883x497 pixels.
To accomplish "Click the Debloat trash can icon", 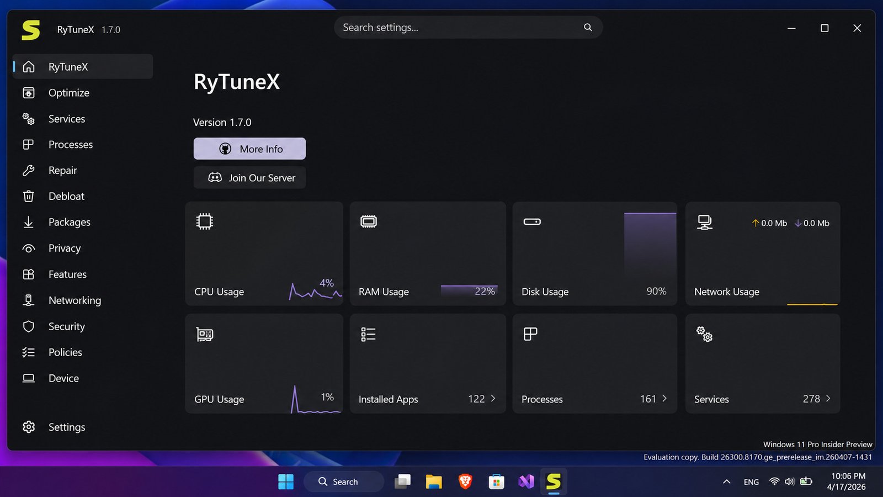I will pyautogui.click(x=29, y=196).
